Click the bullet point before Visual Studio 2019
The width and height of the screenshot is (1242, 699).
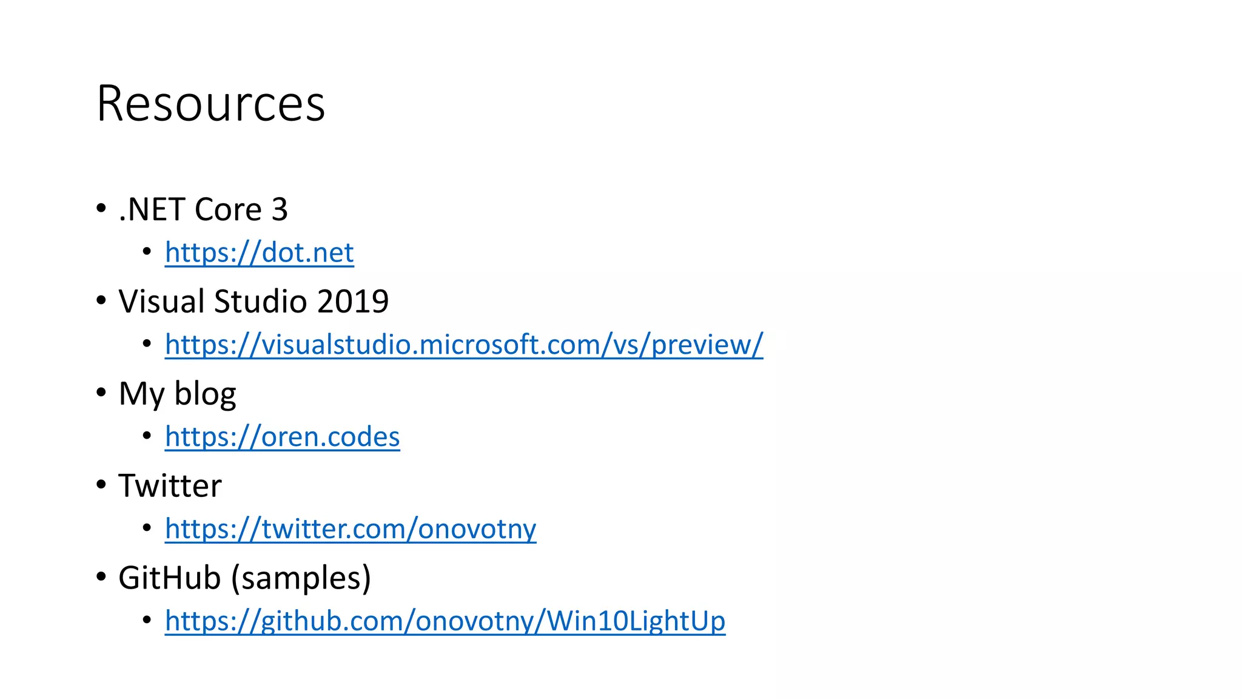[101, 300]
